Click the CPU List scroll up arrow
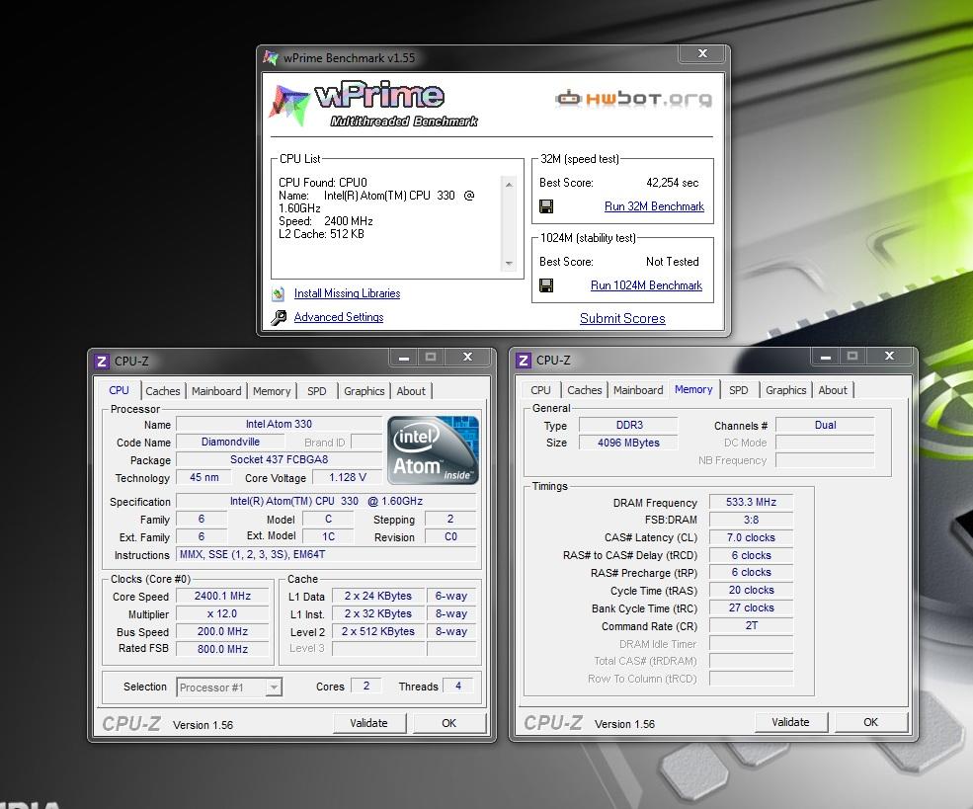This screenshot has width=973, height=809. [x=509, y=185]
